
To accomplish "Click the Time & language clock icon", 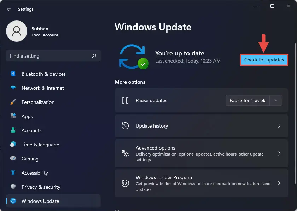I will pos(13,145).
